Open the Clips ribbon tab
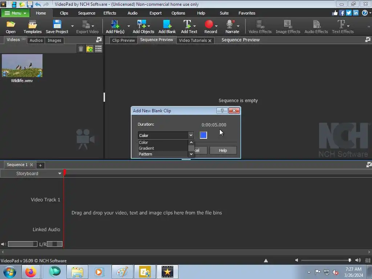 pyautogui.click(x=64, y=13)
